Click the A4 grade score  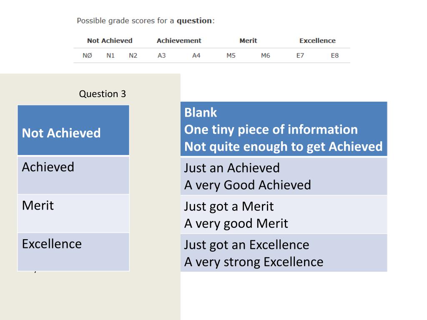pyautogui.click(x=196, y=55)
